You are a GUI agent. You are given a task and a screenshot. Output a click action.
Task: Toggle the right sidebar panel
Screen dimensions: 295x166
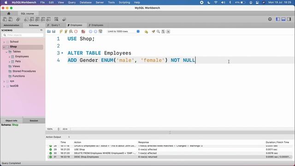click(x=289, y=19)
